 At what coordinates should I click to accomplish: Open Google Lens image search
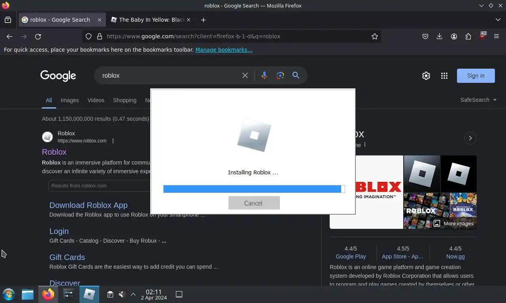[x=280, y=75]
